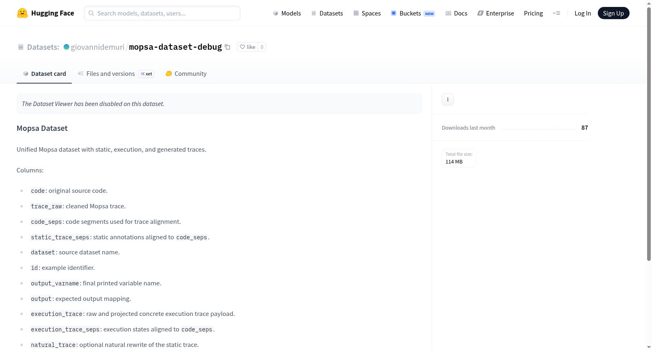Show the like count of 0

(x=262, y=47)
